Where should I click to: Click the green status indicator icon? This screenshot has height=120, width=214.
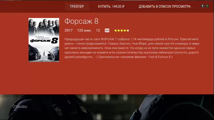coord(207,6)
